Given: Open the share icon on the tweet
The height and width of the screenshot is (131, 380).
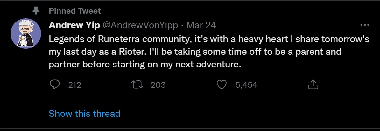Looking at the screenshot, I should point(313,84).
